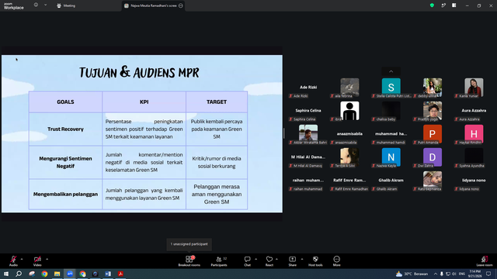The image size is (497, 279).
Task: Open Windows Start menu
Action: coord(6,274)
